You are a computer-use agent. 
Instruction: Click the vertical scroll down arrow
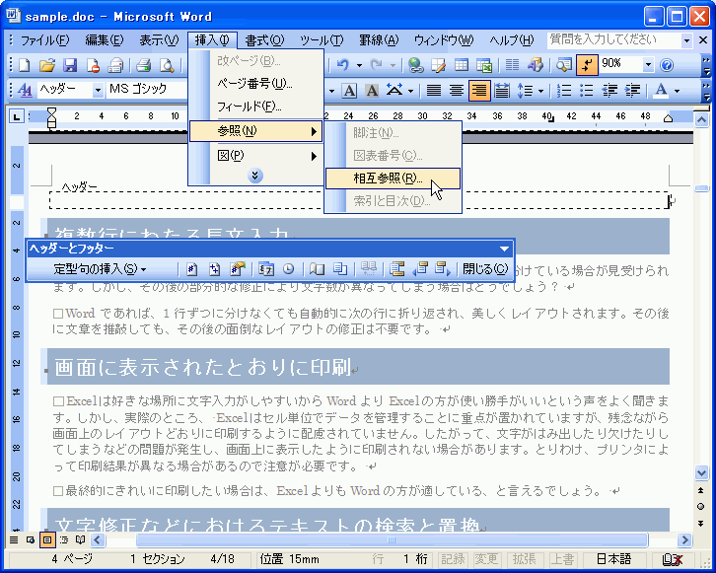(702, 472)
